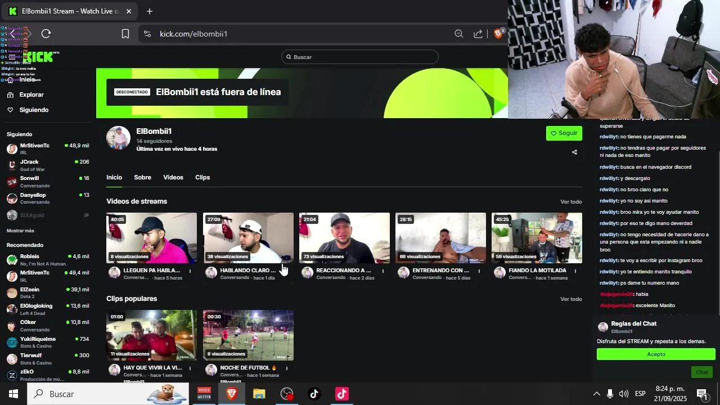
Task: Show hidden system tray icons
Action: click(x=597, y=394)
